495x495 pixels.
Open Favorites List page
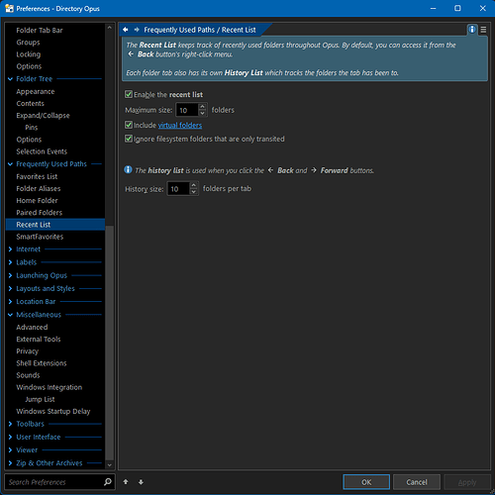[x=37, y=176]
